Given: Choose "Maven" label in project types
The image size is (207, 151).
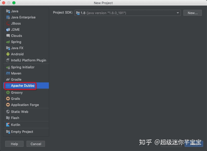Looking at the screenshot, I should pos(16,73).
